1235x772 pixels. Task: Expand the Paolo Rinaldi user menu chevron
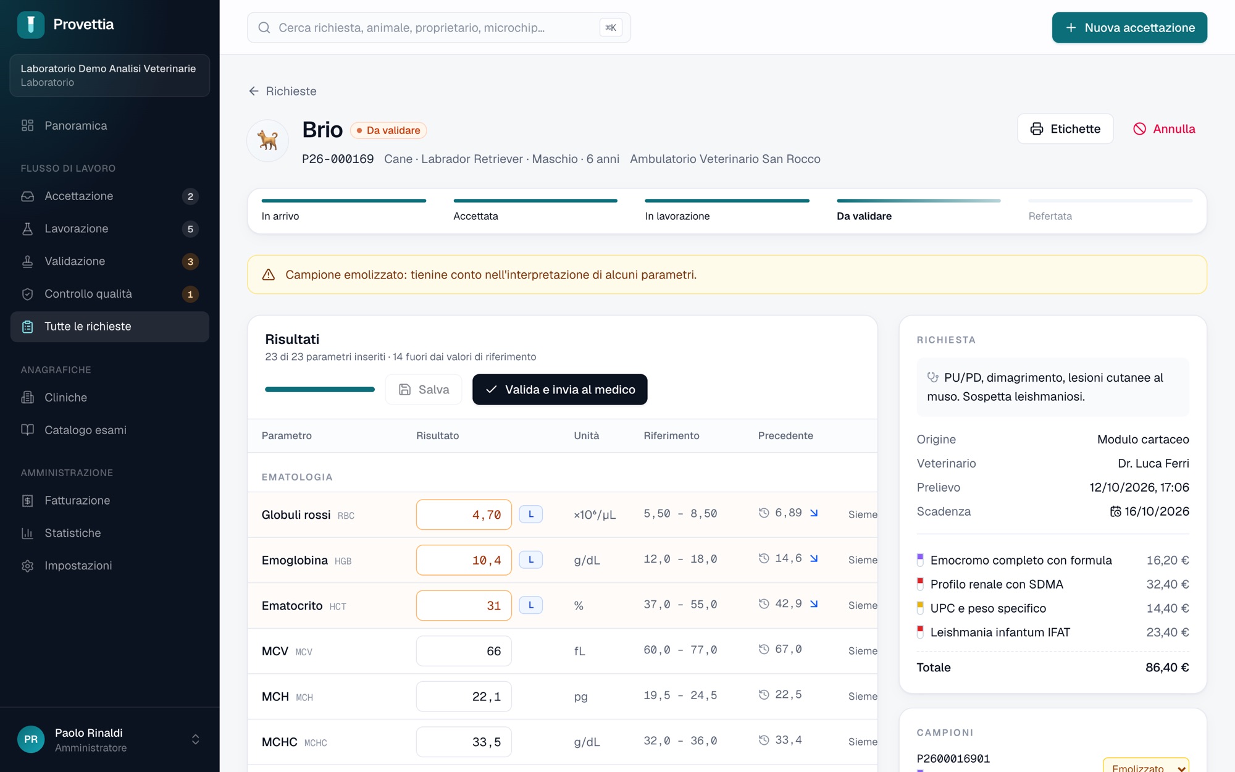coord(195,739)
